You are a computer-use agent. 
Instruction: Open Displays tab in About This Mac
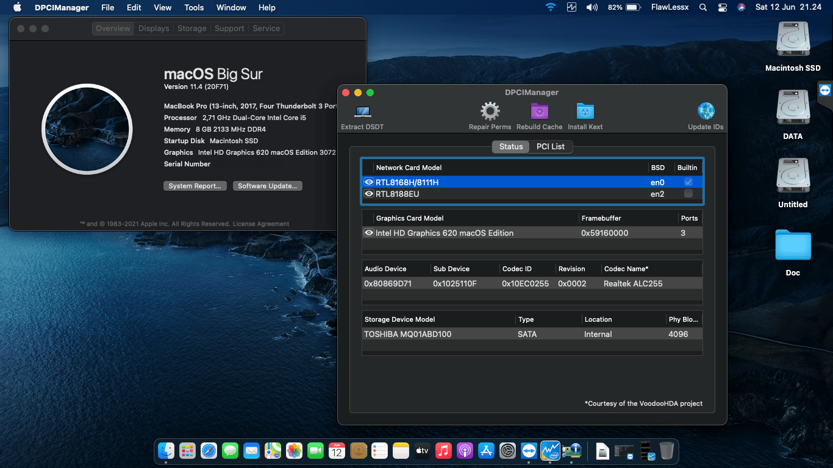tap(154, 29)
